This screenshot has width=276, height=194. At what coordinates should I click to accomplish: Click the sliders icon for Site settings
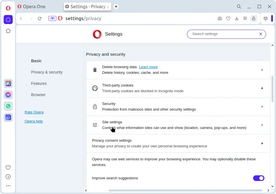[x=95, y=125]
